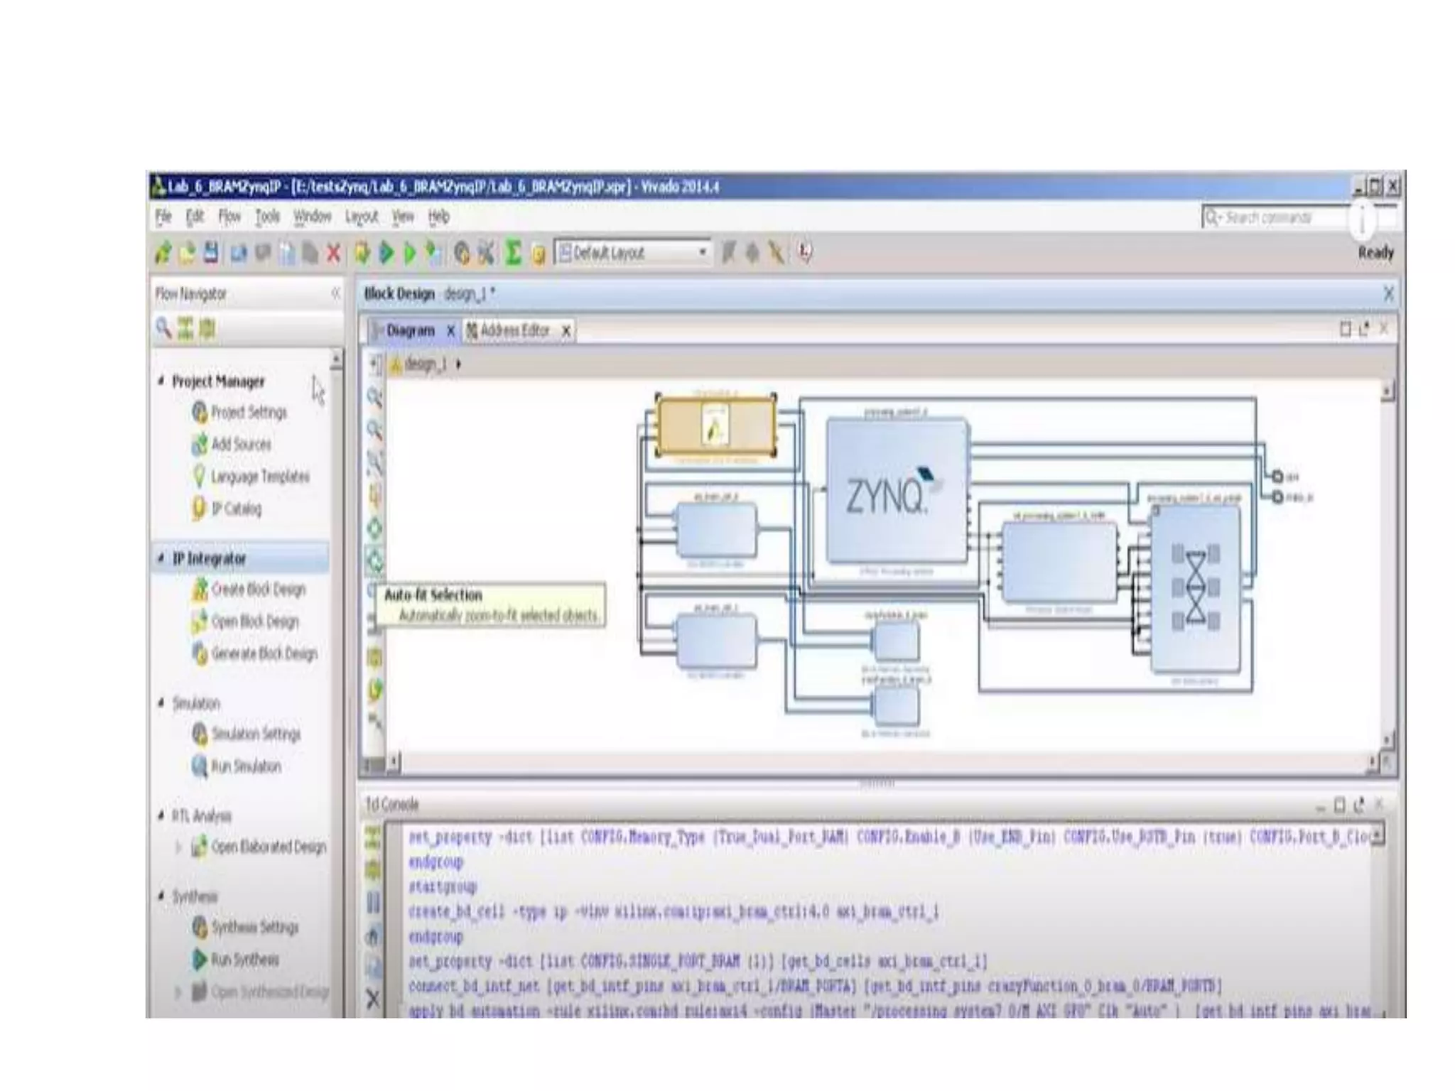This screenshot has width=1455, height=1091.
Task: Click Generate Block Design
Action: 264,653
